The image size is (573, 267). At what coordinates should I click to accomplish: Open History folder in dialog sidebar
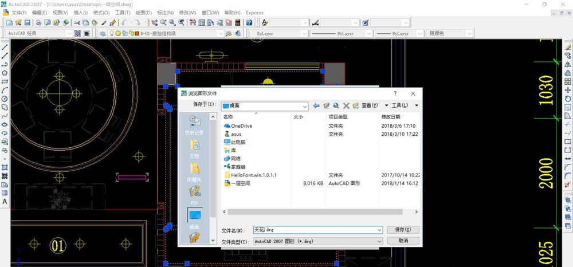195,124
